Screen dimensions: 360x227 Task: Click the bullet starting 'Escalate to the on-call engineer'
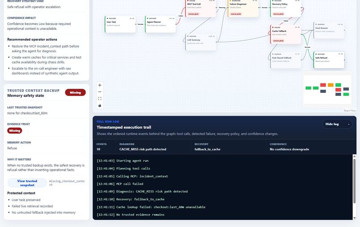[46, 71]
